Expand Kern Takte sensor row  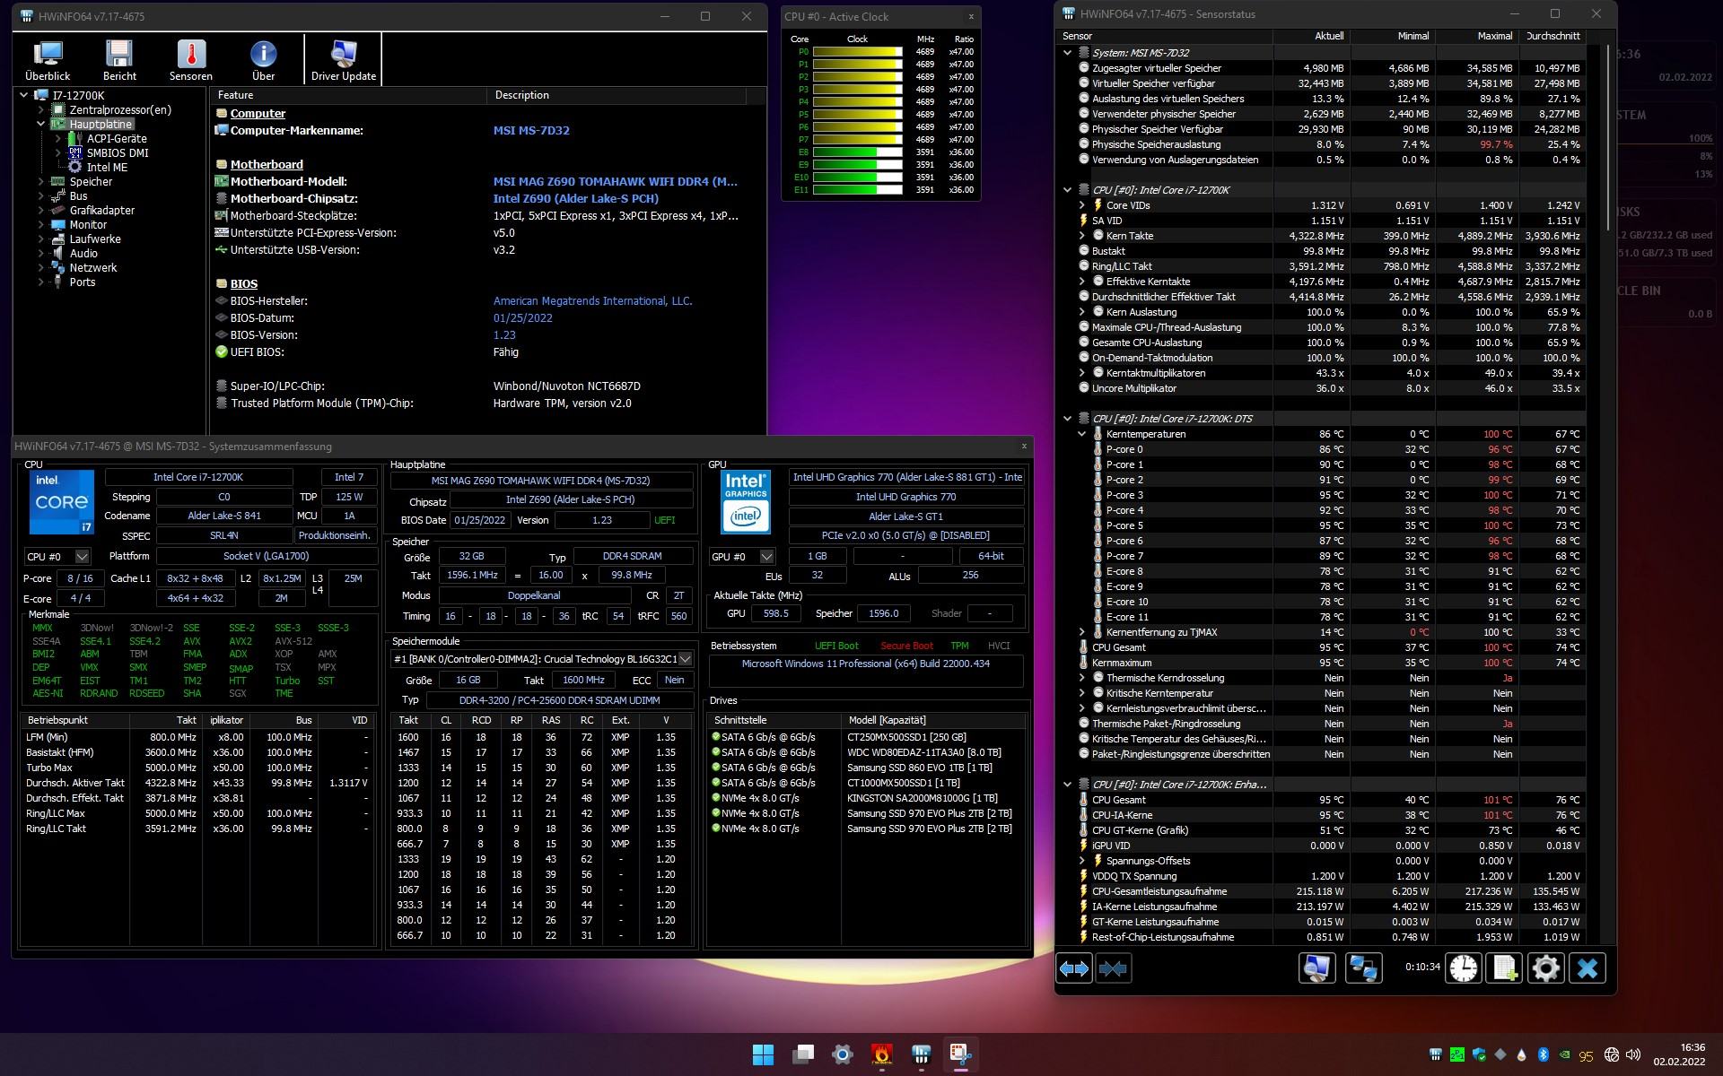(x=1082, y=236)
